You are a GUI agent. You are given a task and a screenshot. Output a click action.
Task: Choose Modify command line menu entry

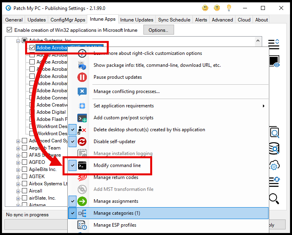[169, 165]
